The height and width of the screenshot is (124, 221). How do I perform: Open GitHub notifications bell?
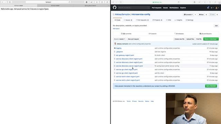208,8
